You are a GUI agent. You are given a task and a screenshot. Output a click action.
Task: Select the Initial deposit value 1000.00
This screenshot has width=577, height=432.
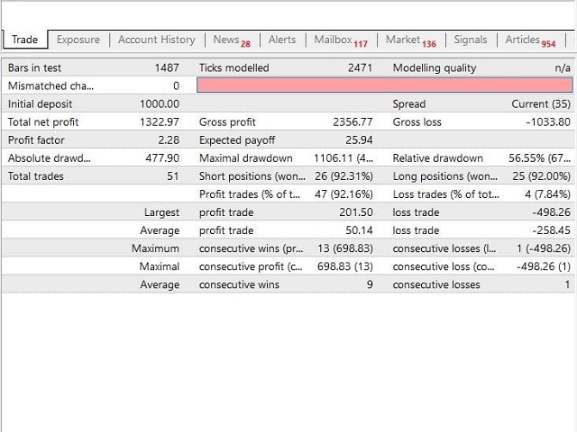click(x=160, y=104)
